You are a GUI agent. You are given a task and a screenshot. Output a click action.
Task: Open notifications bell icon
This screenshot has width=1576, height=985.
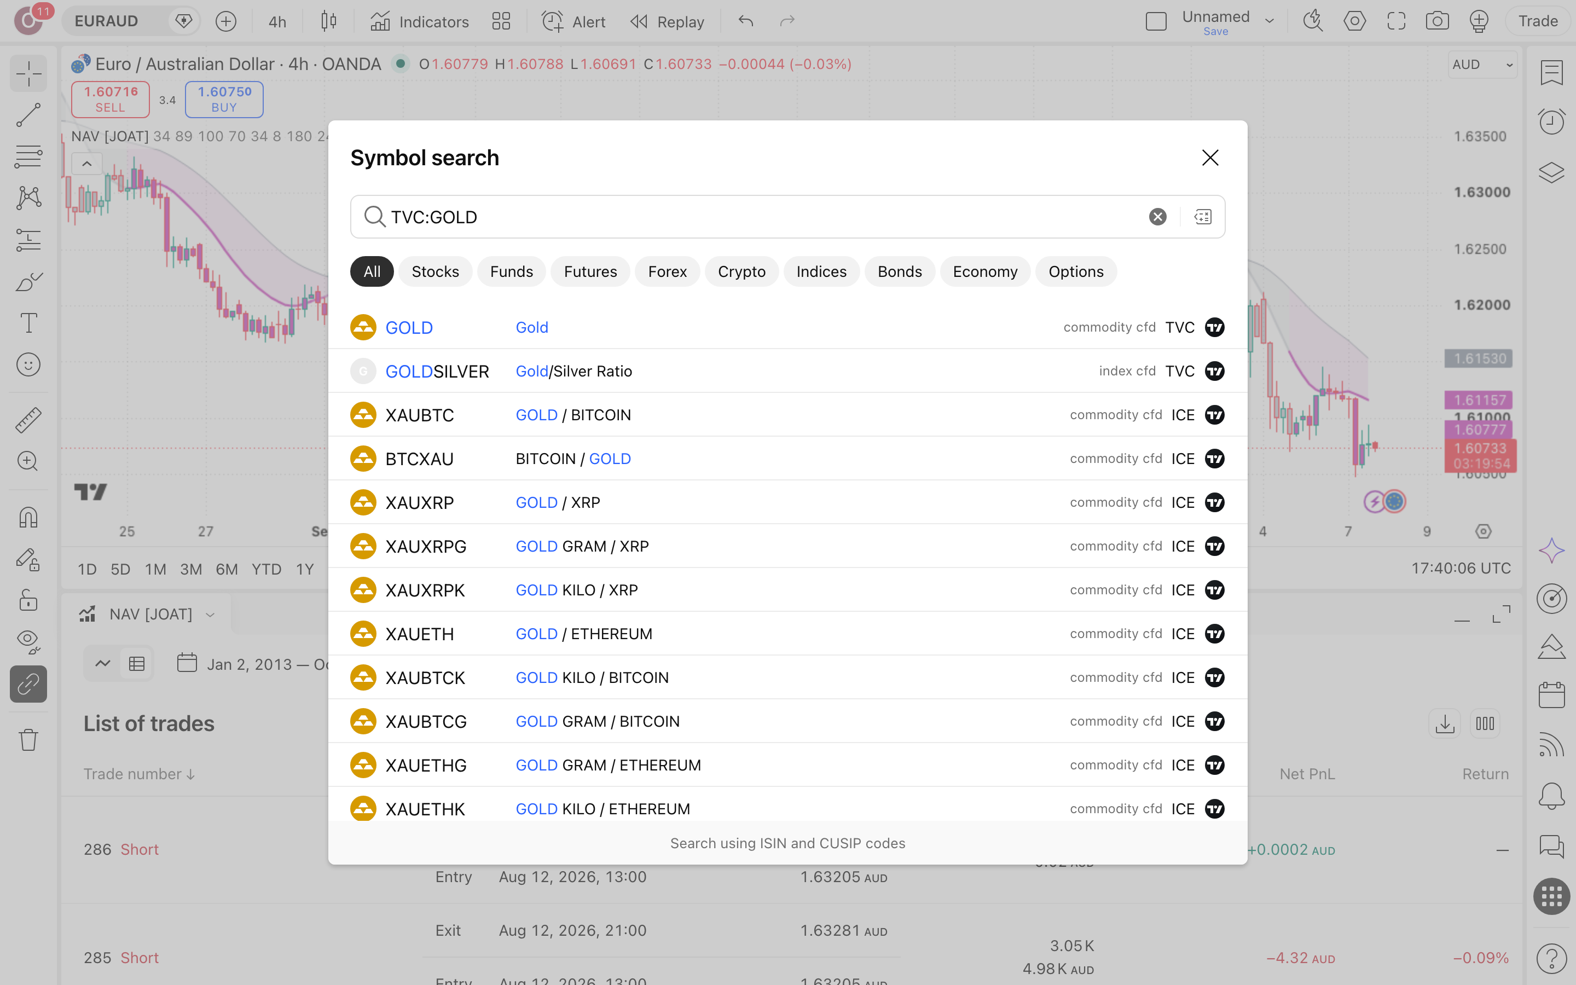pyautogui.click(x=1551, y=796)
